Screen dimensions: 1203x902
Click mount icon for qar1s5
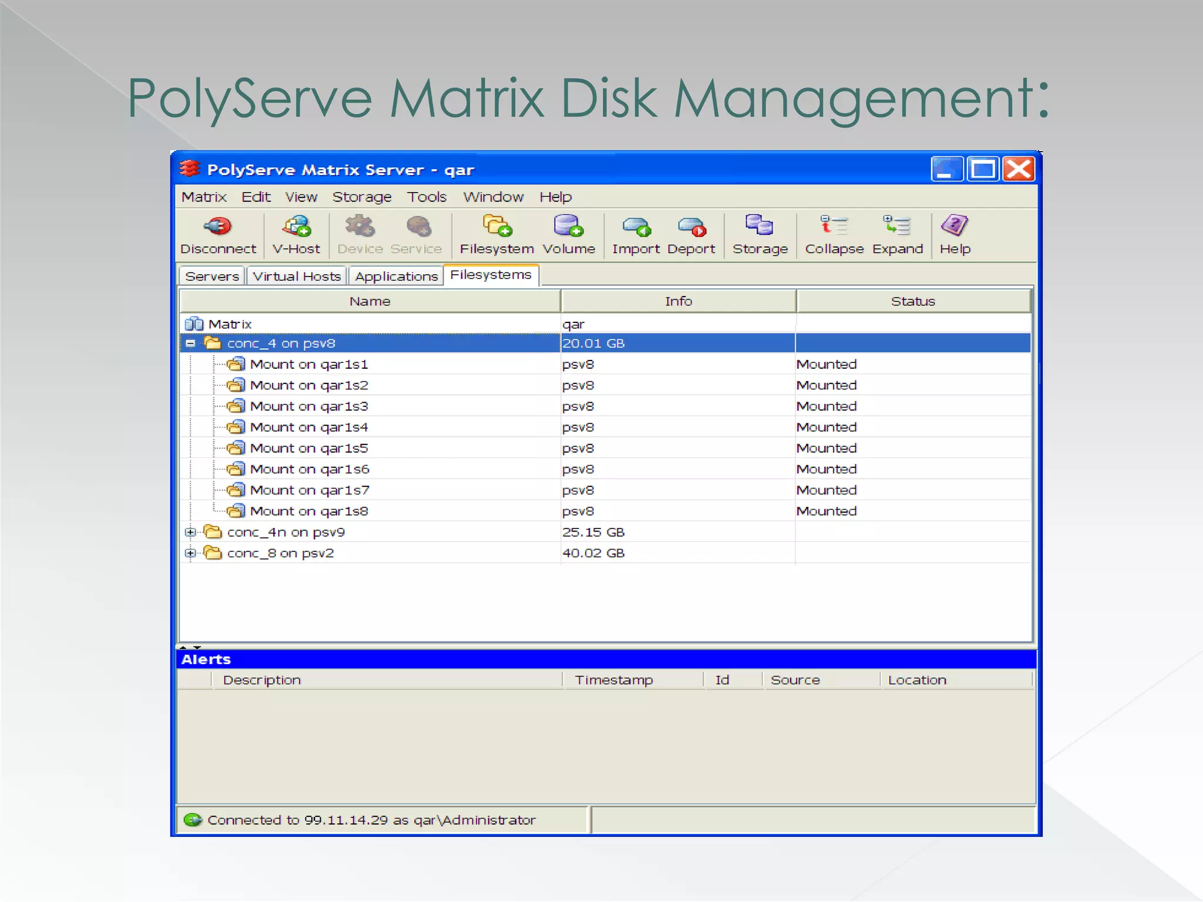click(x=236, y=448)
